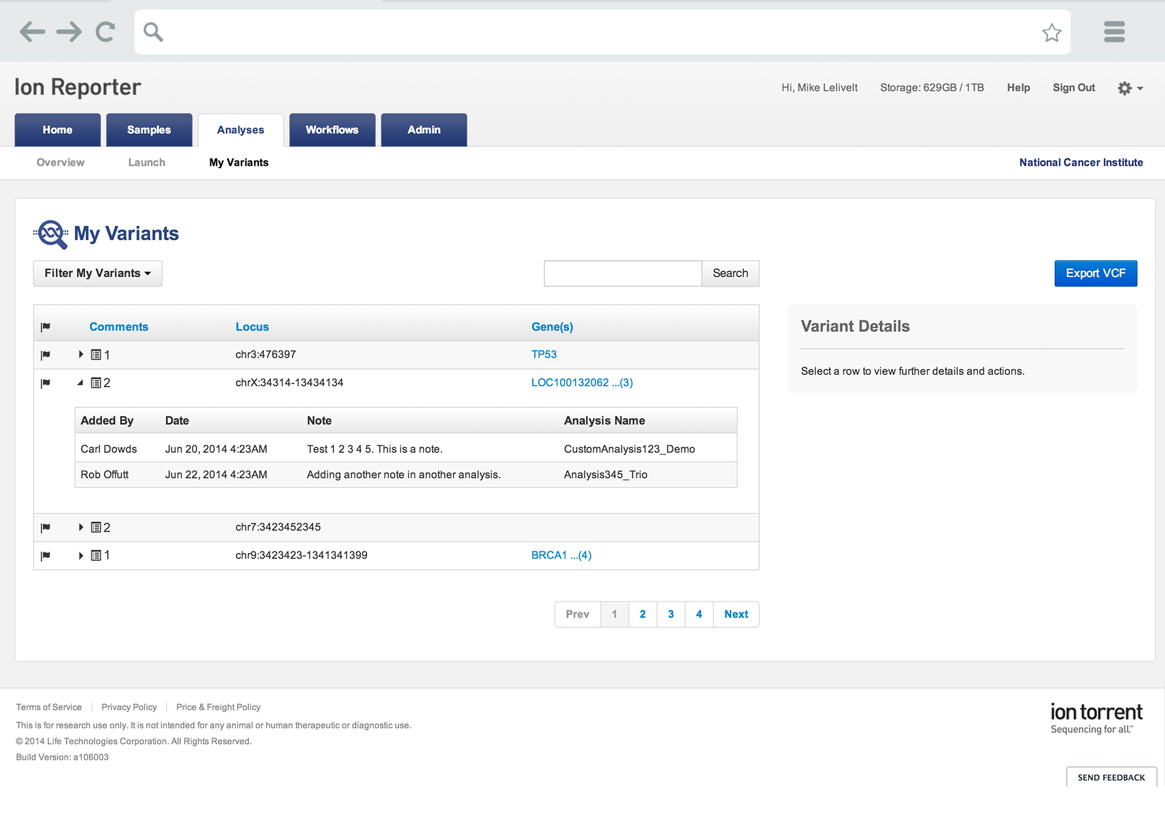Switch to Workflows tab
This screenshot has width=1165, height=839.
coord(332,130)
